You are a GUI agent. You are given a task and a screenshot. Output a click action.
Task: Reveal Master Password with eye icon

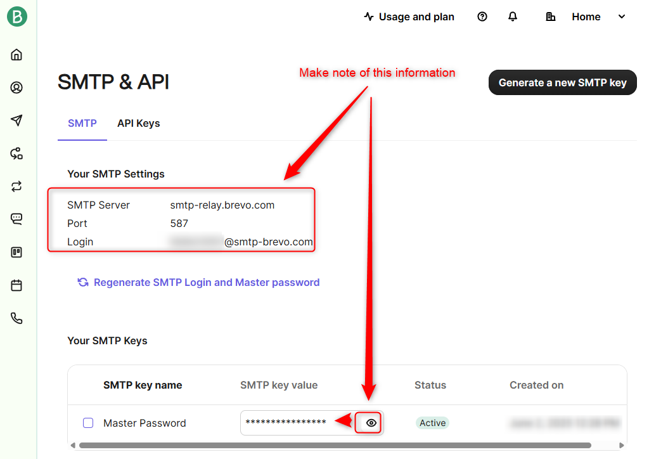click(x=371, y=423)
